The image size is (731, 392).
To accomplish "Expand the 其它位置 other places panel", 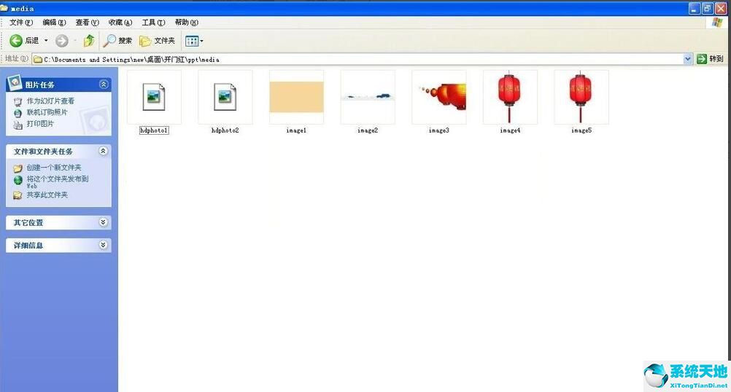I will click(x=104, y=222).
